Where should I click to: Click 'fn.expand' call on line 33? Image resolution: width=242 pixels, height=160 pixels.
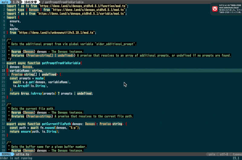tap(47, 128)
